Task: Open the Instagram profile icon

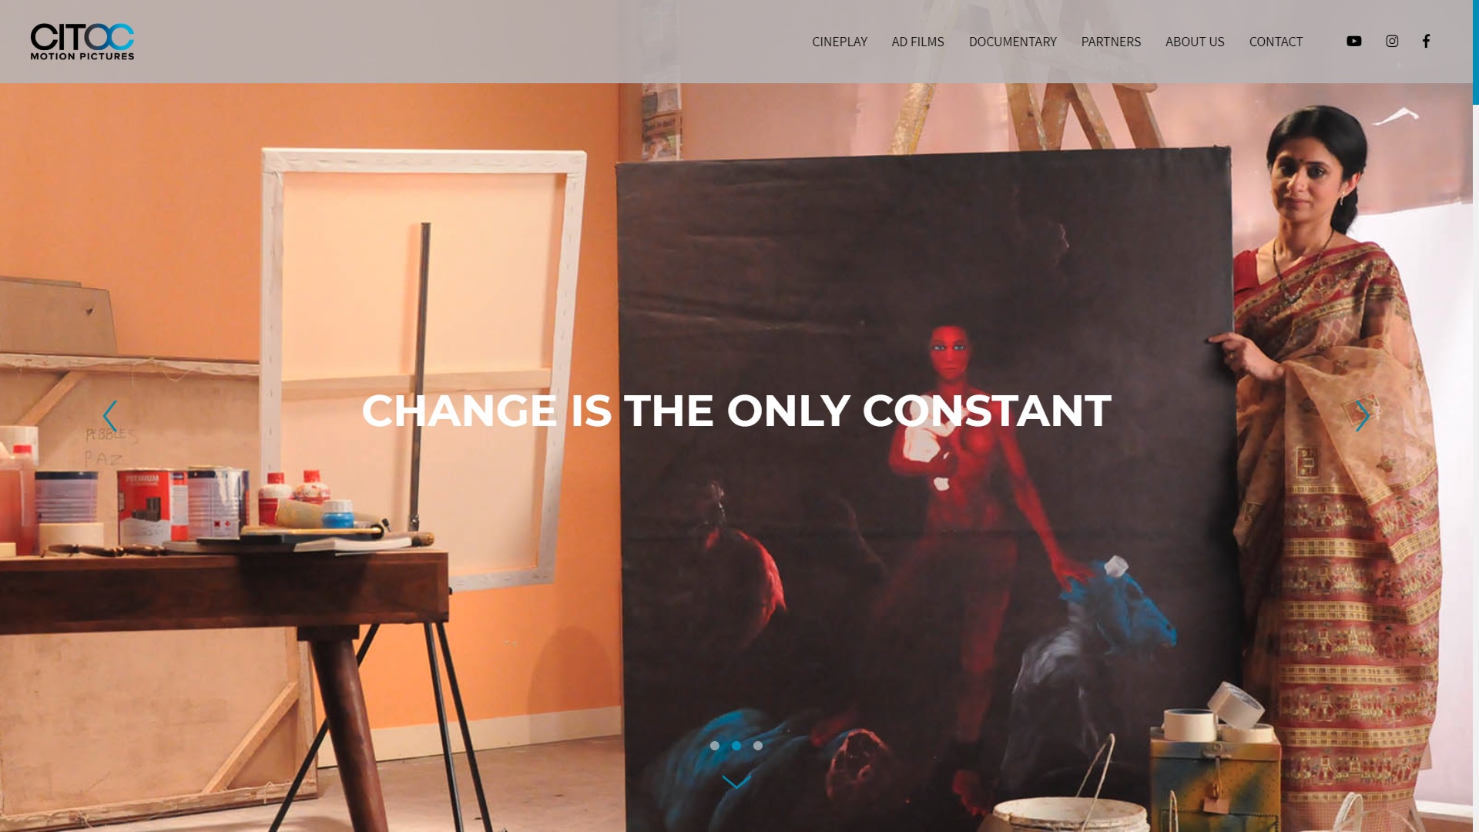Action: [1392, 42]
